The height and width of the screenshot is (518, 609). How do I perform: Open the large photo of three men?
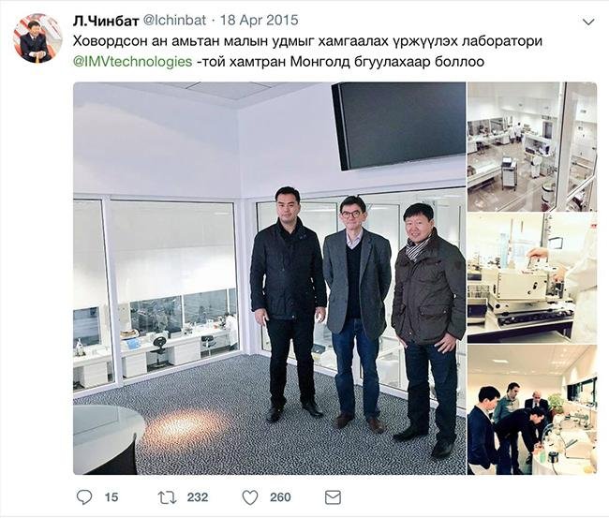pyautogui.click(x=270, y=278)
